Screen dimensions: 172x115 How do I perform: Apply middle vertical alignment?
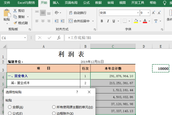pyautogui.click(x=43, y=13)
